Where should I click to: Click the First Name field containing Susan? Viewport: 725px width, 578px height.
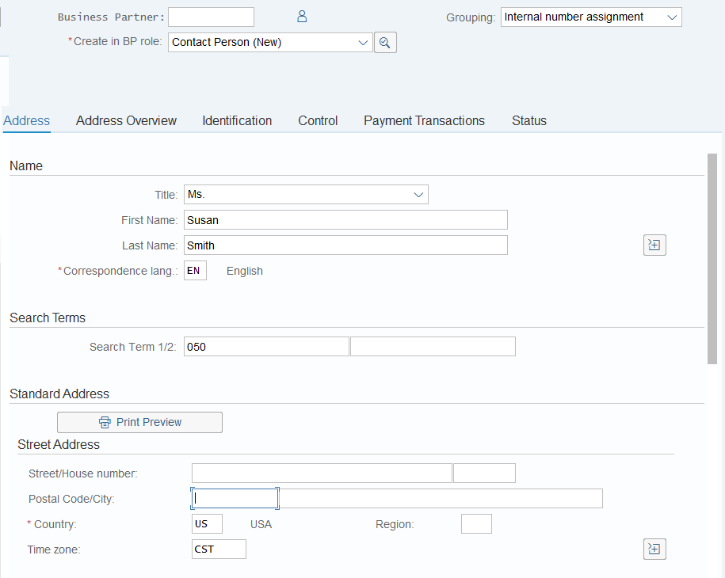tap(345, 220)
